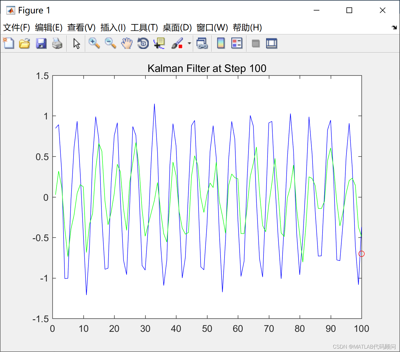Open an existing figure file
The height and width of the screenshot is (352, 400).
(x=25, y=43)
